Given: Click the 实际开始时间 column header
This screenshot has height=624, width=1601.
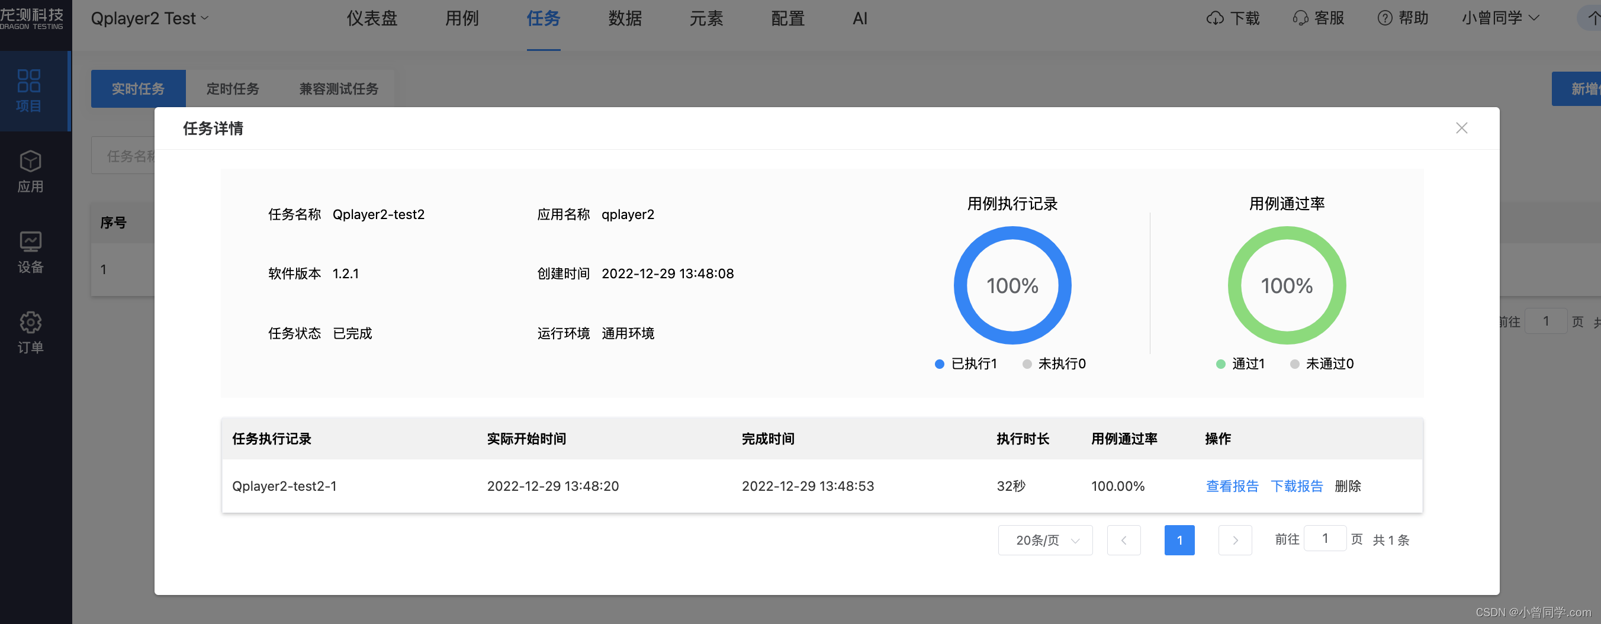Looking at the screenshot, I should 526,439.
